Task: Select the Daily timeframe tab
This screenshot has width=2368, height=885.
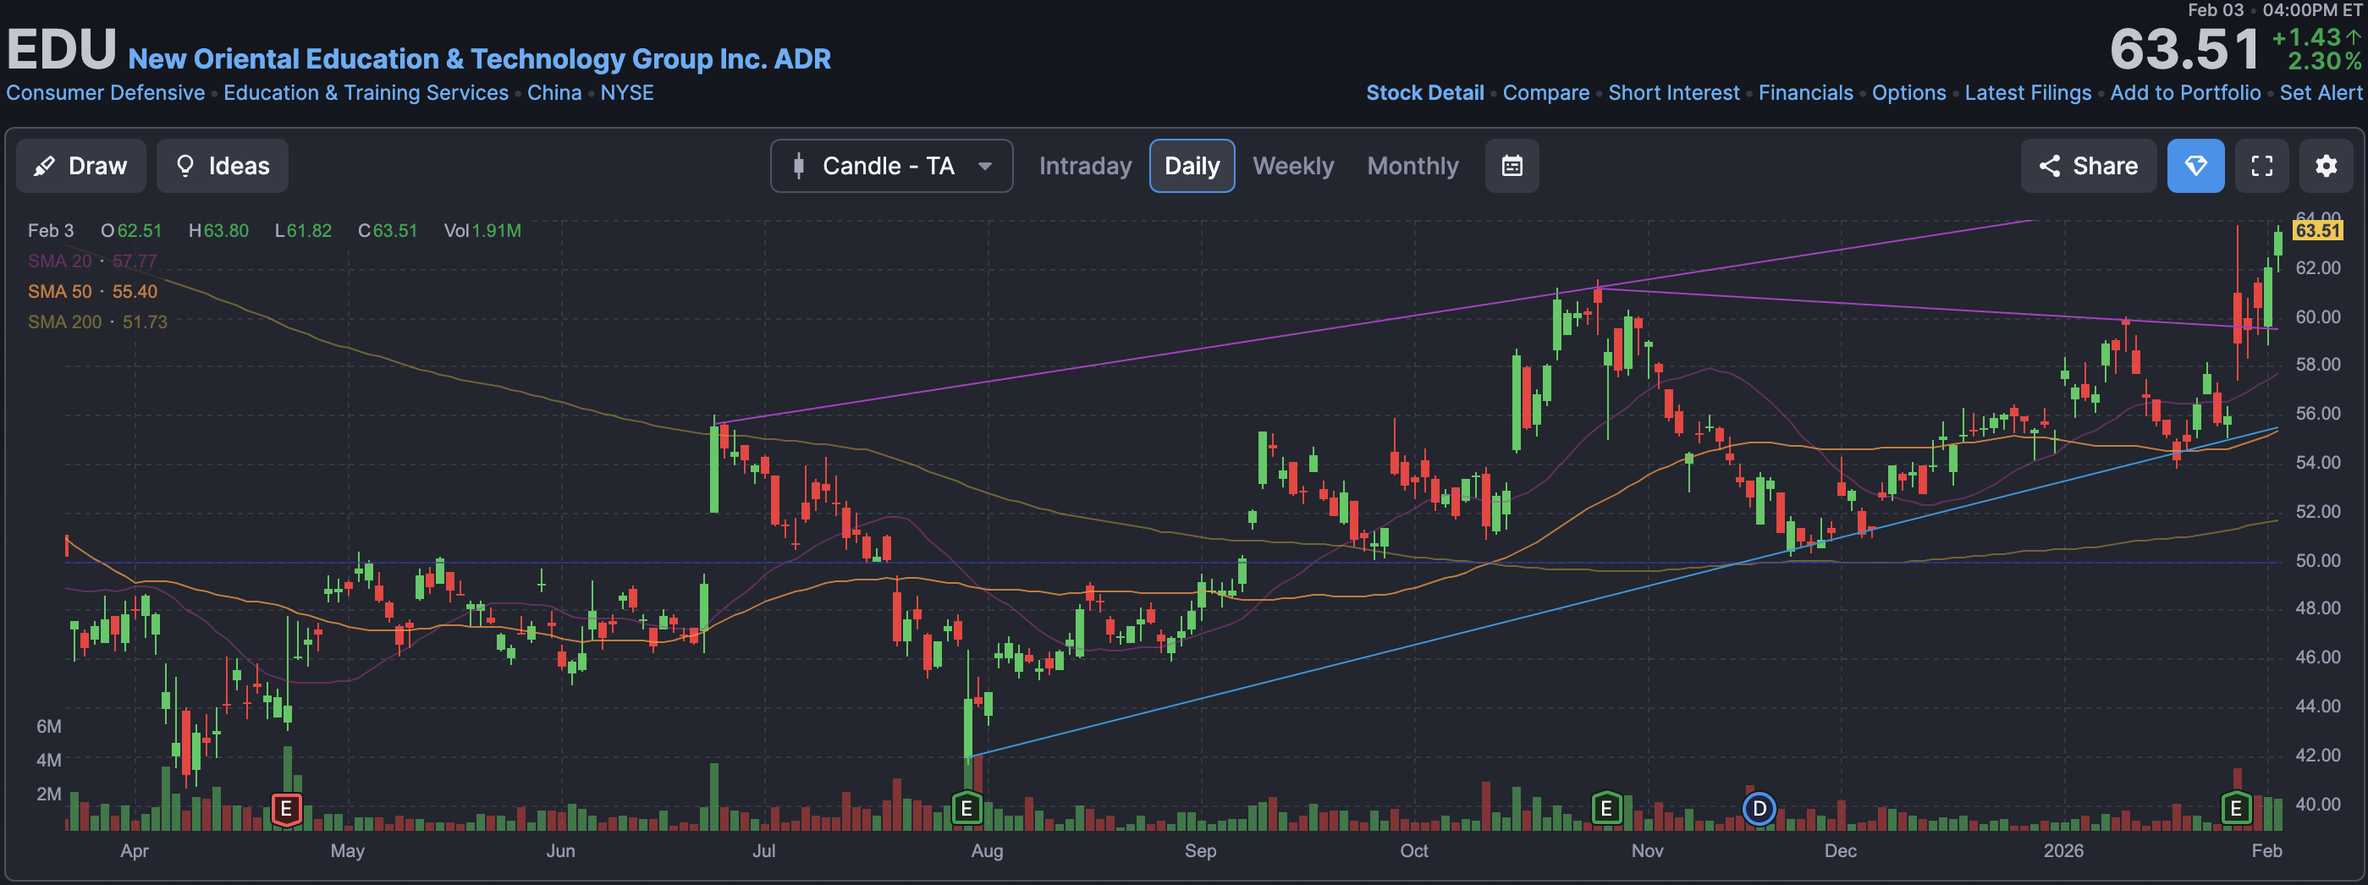Action: pyautogui.click(x=1192, y=166)
